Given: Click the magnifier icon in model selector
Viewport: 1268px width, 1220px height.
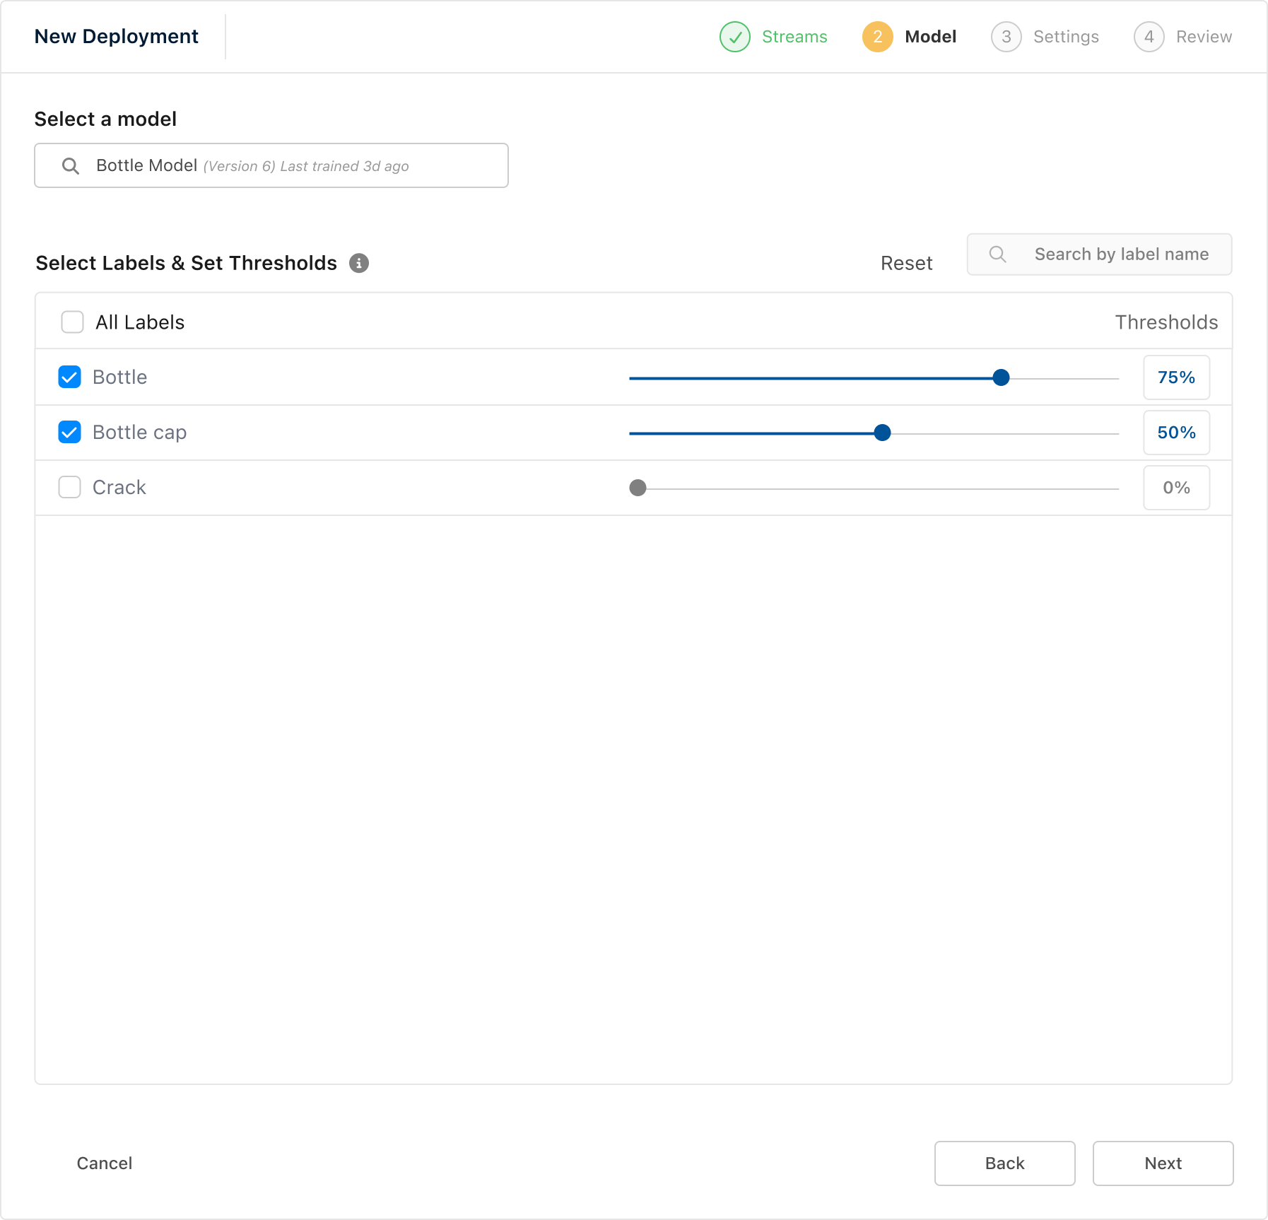Looking at the screenshot, I should 71,166.
